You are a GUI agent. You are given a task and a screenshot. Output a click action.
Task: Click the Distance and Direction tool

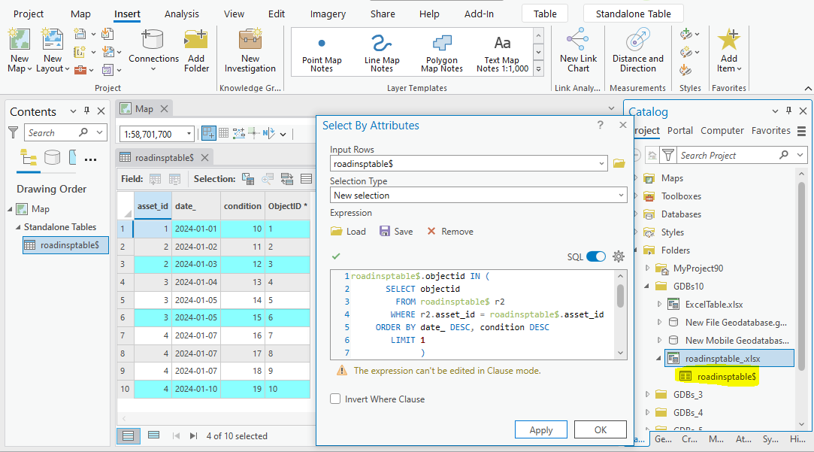[637, 39]
